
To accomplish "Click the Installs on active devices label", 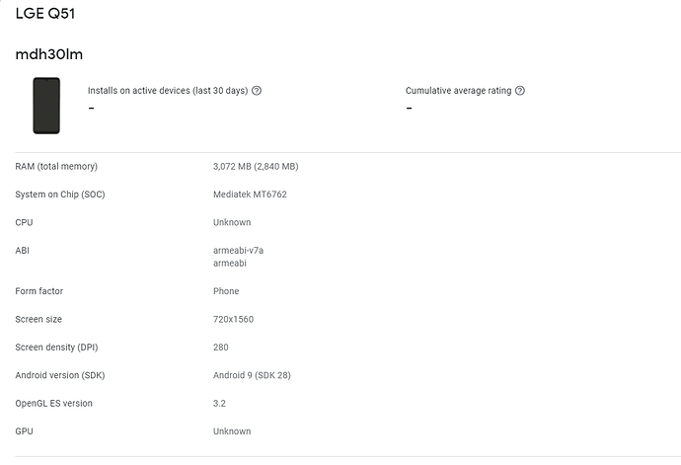I will click(168, 91).
